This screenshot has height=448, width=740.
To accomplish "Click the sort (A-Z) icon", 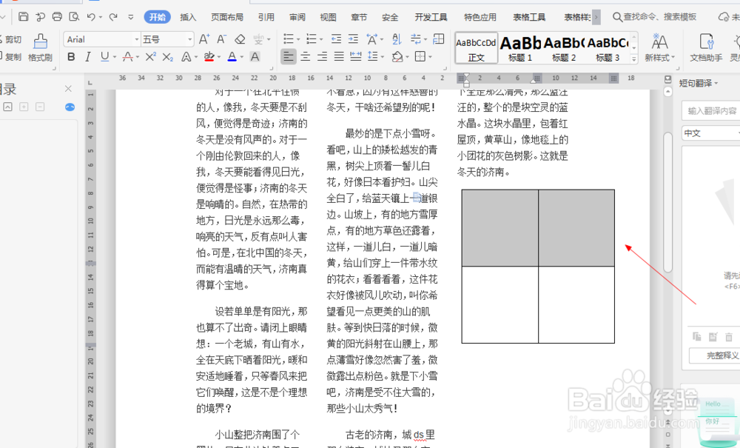I will (397, 39).
